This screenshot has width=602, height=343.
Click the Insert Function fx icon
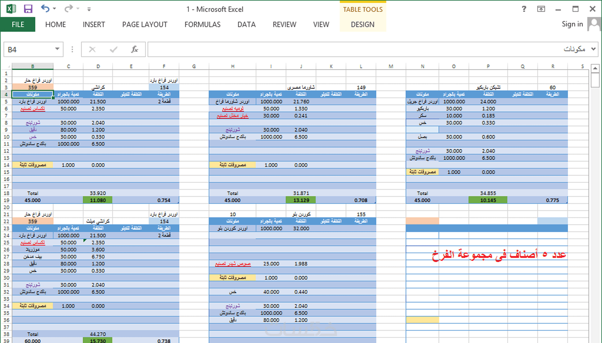[135, 50]
